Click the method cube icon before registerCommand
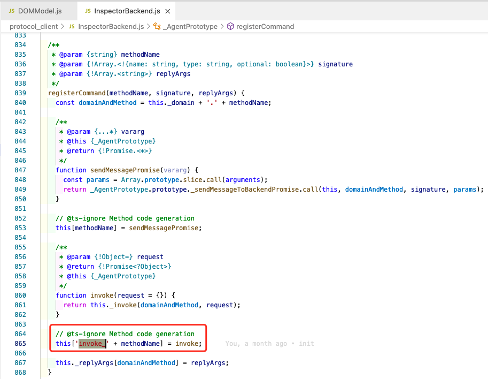The width and height of the screenshot is (488, 379). point(230,26)
